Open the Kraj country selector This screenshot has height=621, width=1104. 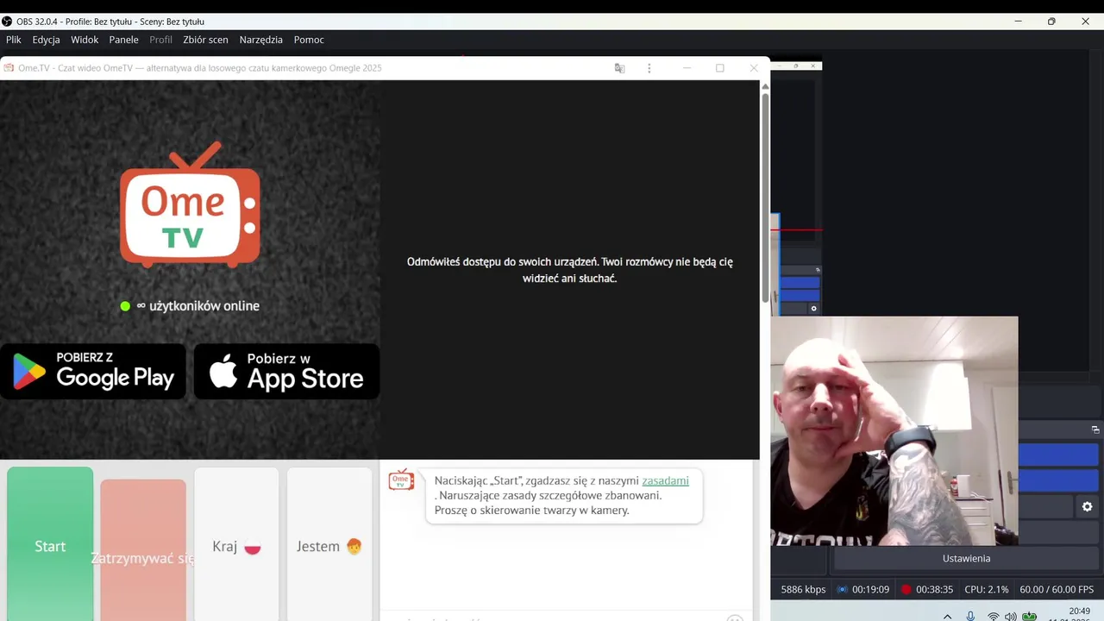point(236,544)
